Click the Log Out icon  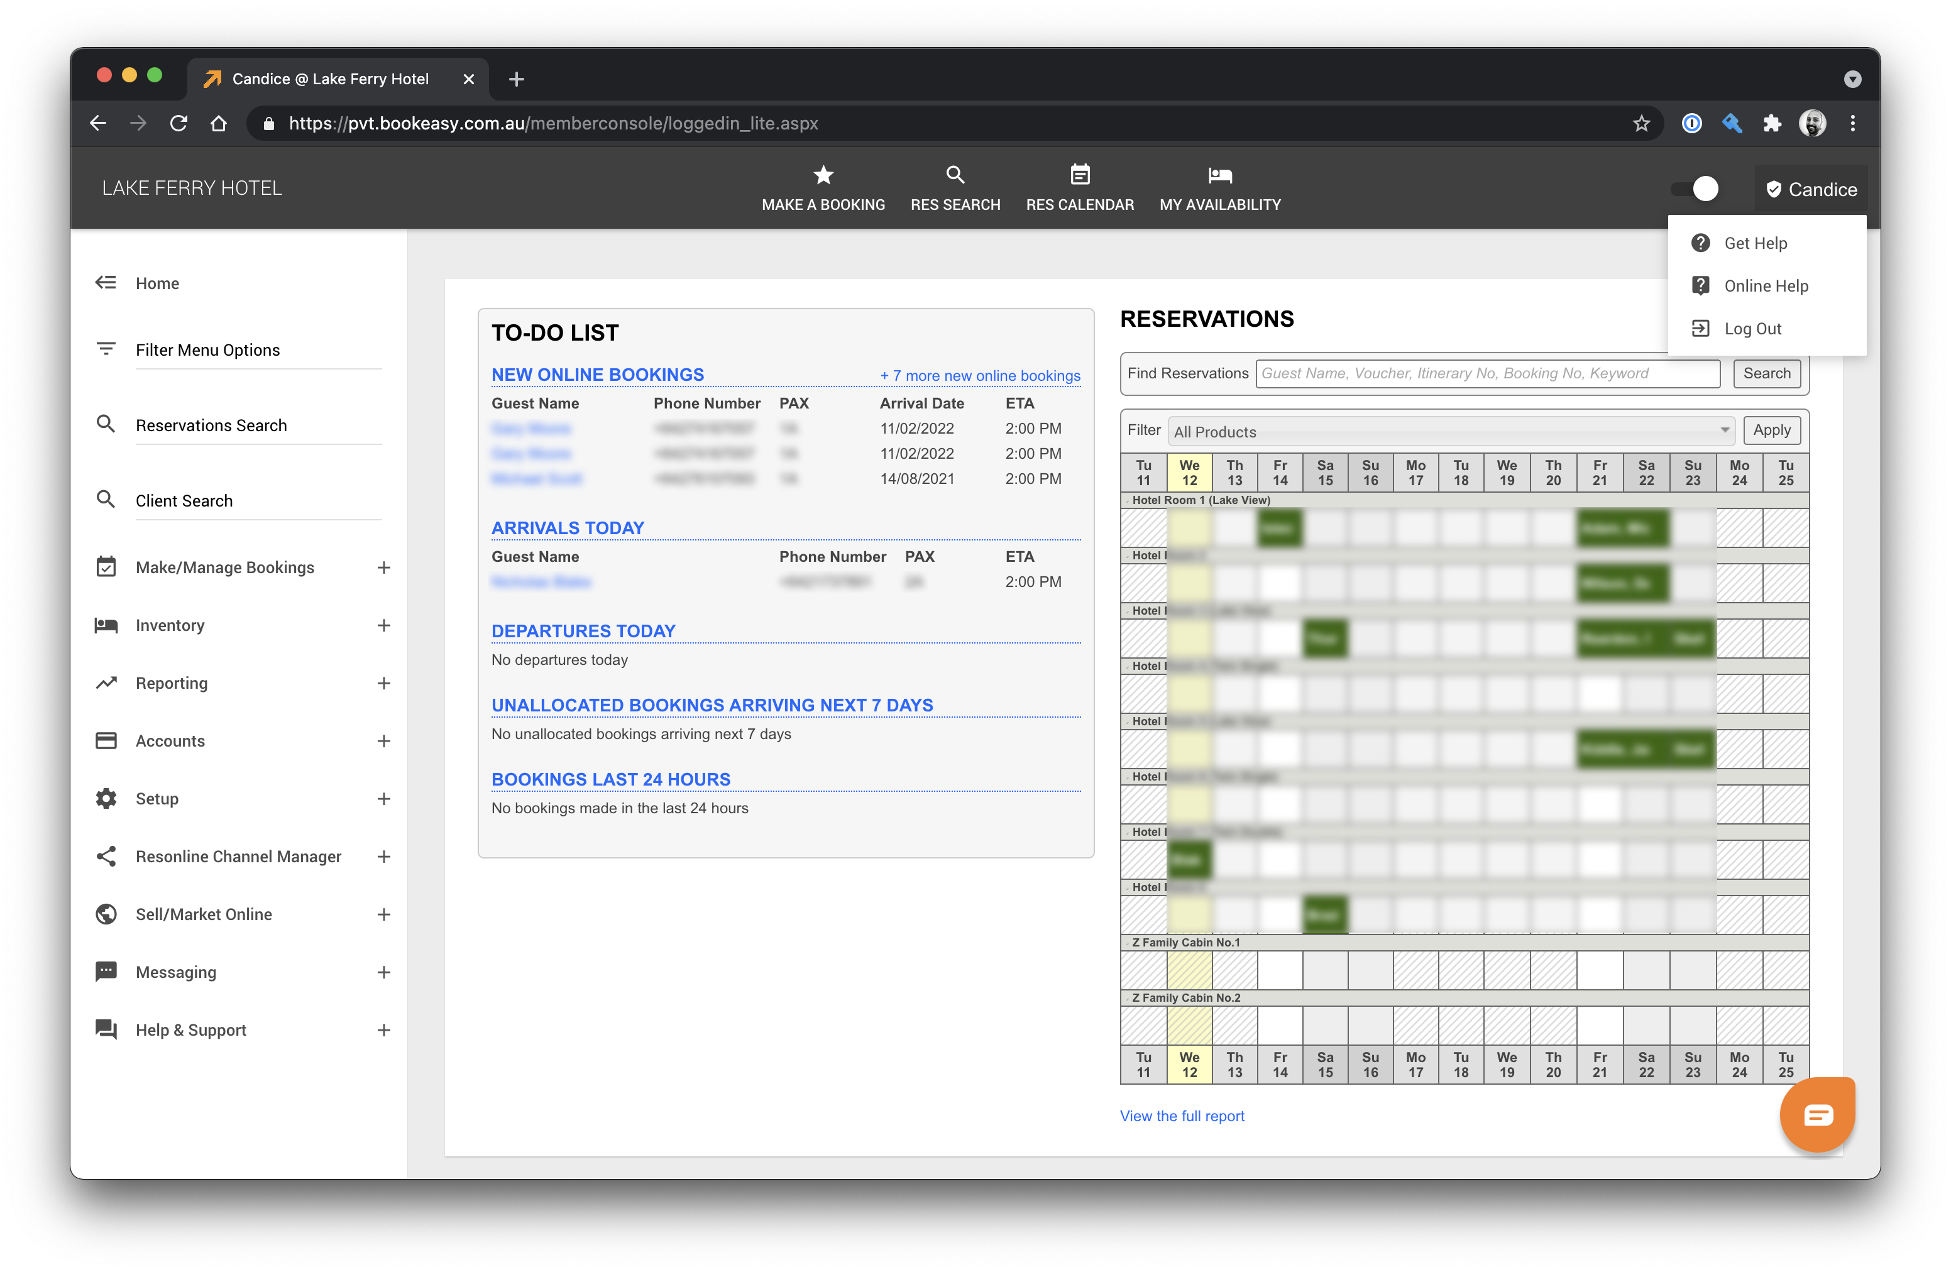click(x=1701, y=328)
